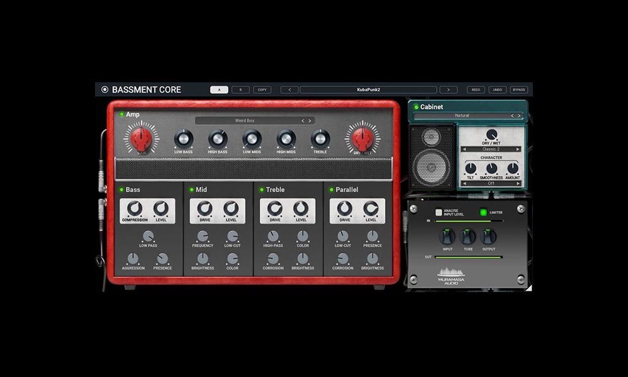Click the Mid section Level knob
Viewport: 628px width, 377px height.
point(231,209)
